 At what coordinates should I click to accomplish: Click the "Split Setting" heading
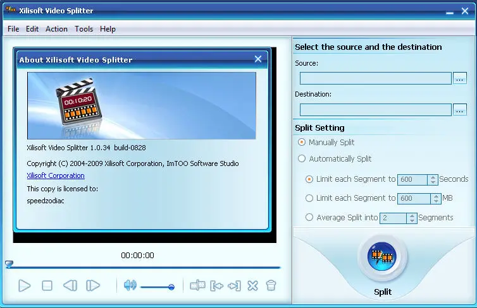(319, 127)
